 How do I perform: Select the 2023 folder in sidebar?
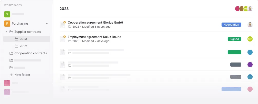click(x=23, y=39)
